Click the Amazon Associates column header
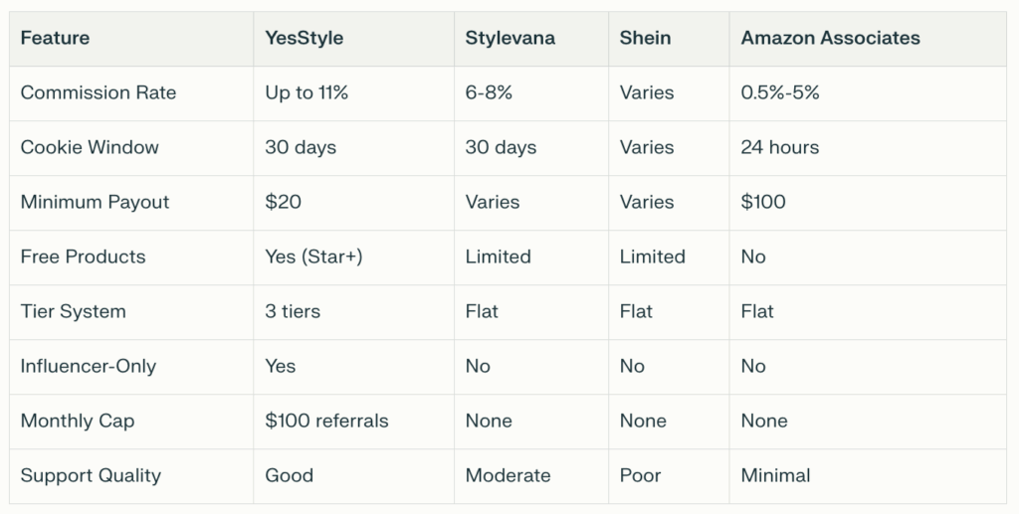This screenshot has width=1019, height=514. tap(830, 38)
